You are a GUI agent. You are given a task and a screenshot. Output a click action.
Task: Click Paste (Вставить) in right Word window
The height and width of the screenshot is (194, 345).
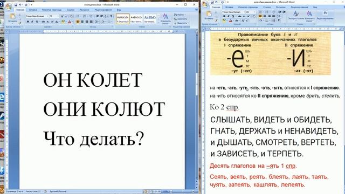[209, 16]
